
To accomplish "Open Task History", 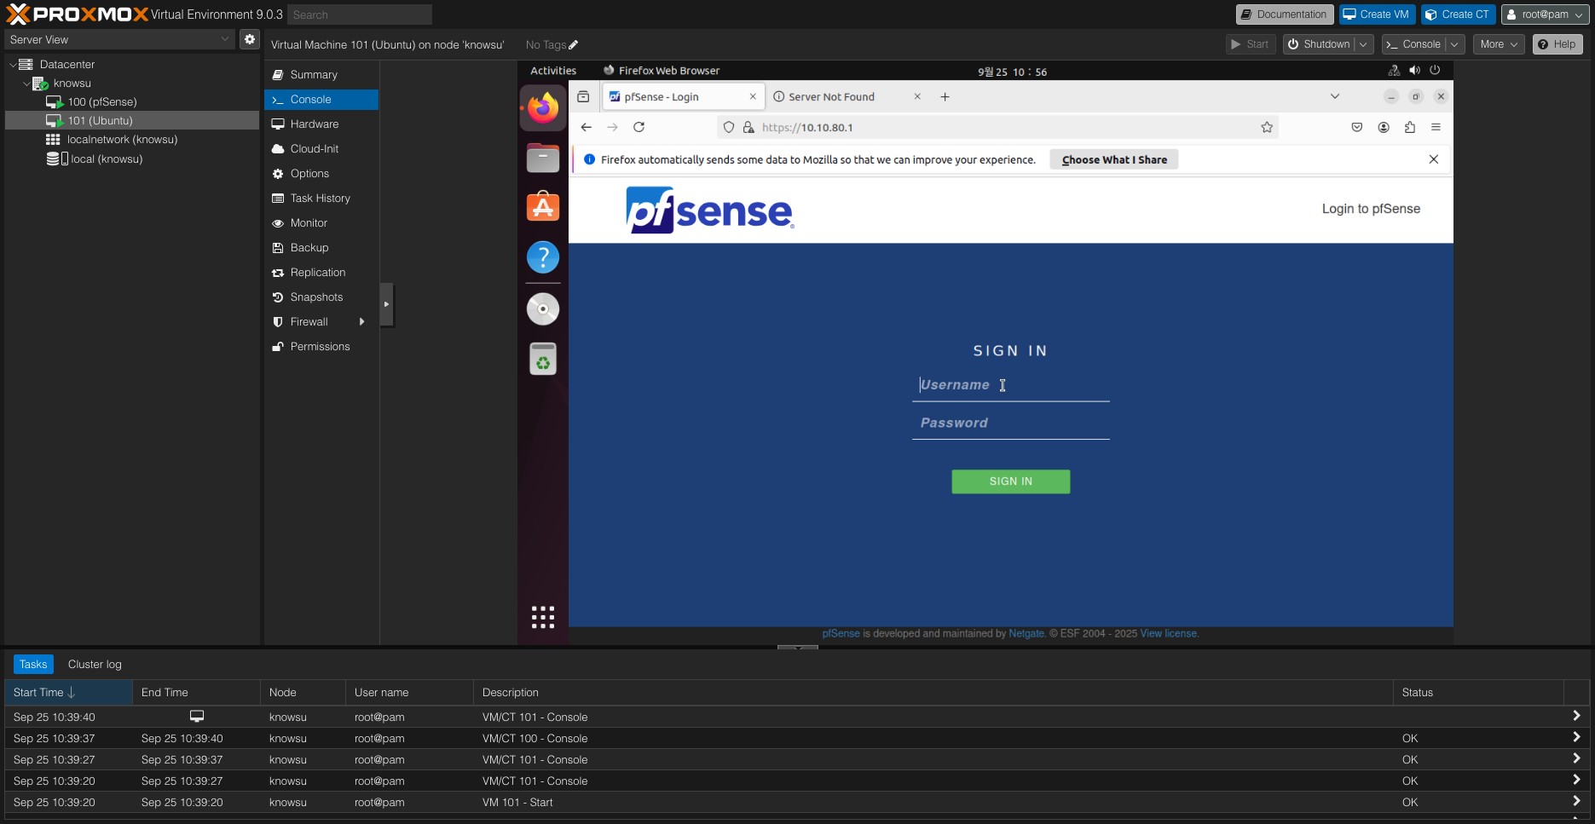I will pyautogui.click(x=321, y=199).
